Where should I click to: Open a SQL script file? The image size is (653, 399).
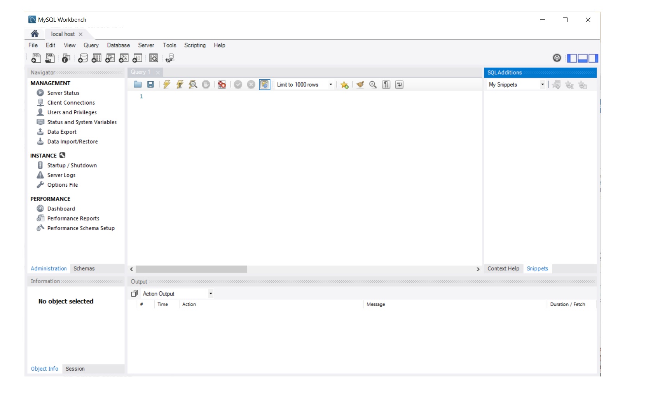pyautogui.click(x=50, y=58)
